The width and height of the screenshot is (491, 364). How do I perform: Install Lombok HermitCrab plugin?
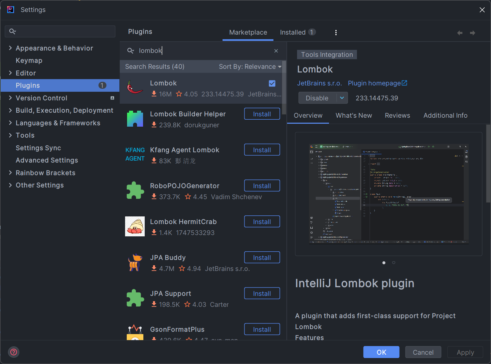click(262, 222)
